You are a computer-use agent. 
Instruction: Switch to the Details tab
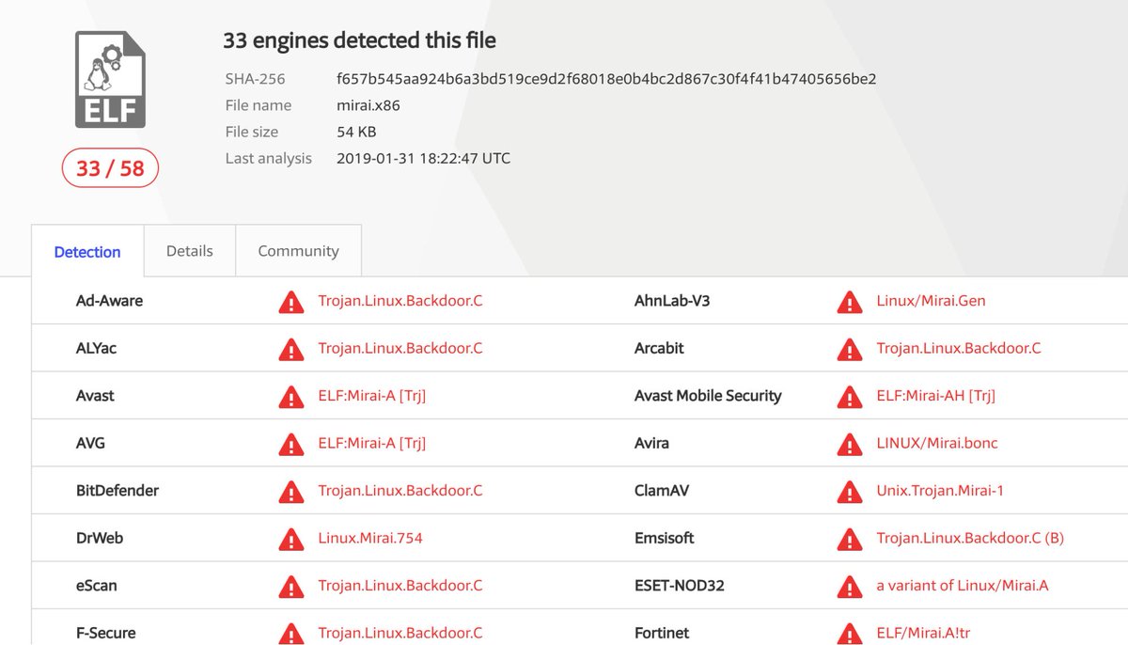190,251
